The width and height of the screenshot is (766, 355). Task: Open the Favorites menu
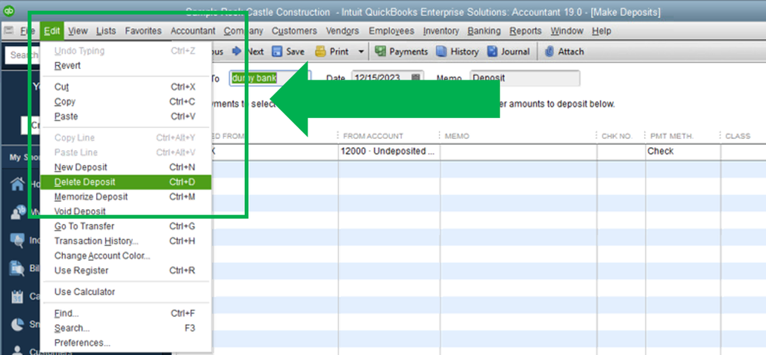(x=143, y=31)
